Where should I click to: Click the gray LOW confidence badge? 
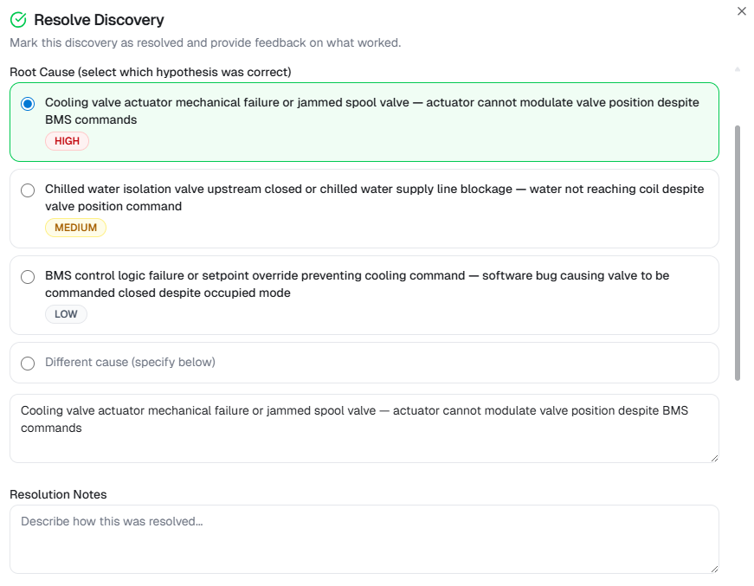click(x=66, y=314)
